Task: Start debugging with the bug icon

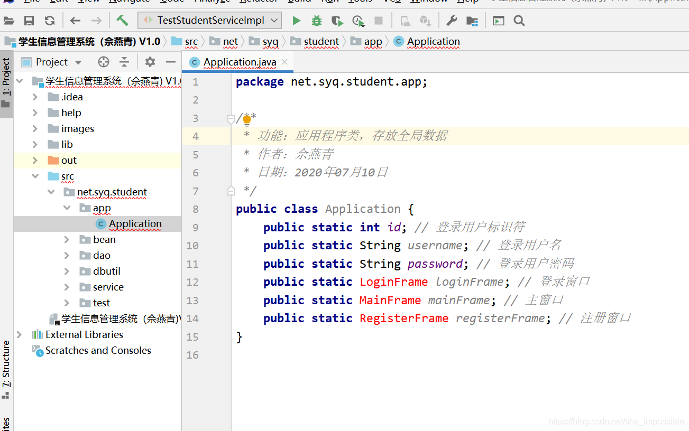Action: (x=317, y=21)
